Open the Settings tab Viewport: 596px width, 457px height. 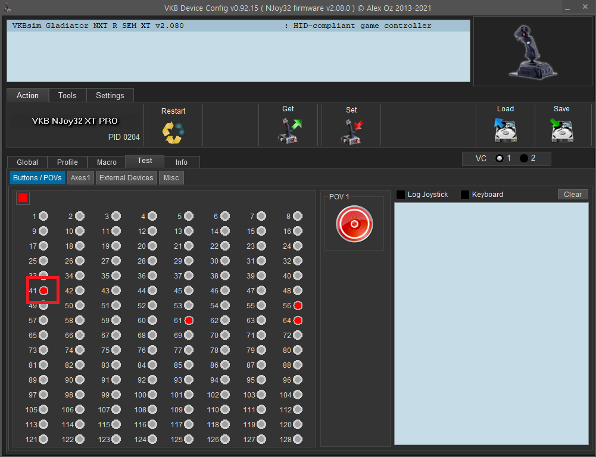click(x=110, y=95)
